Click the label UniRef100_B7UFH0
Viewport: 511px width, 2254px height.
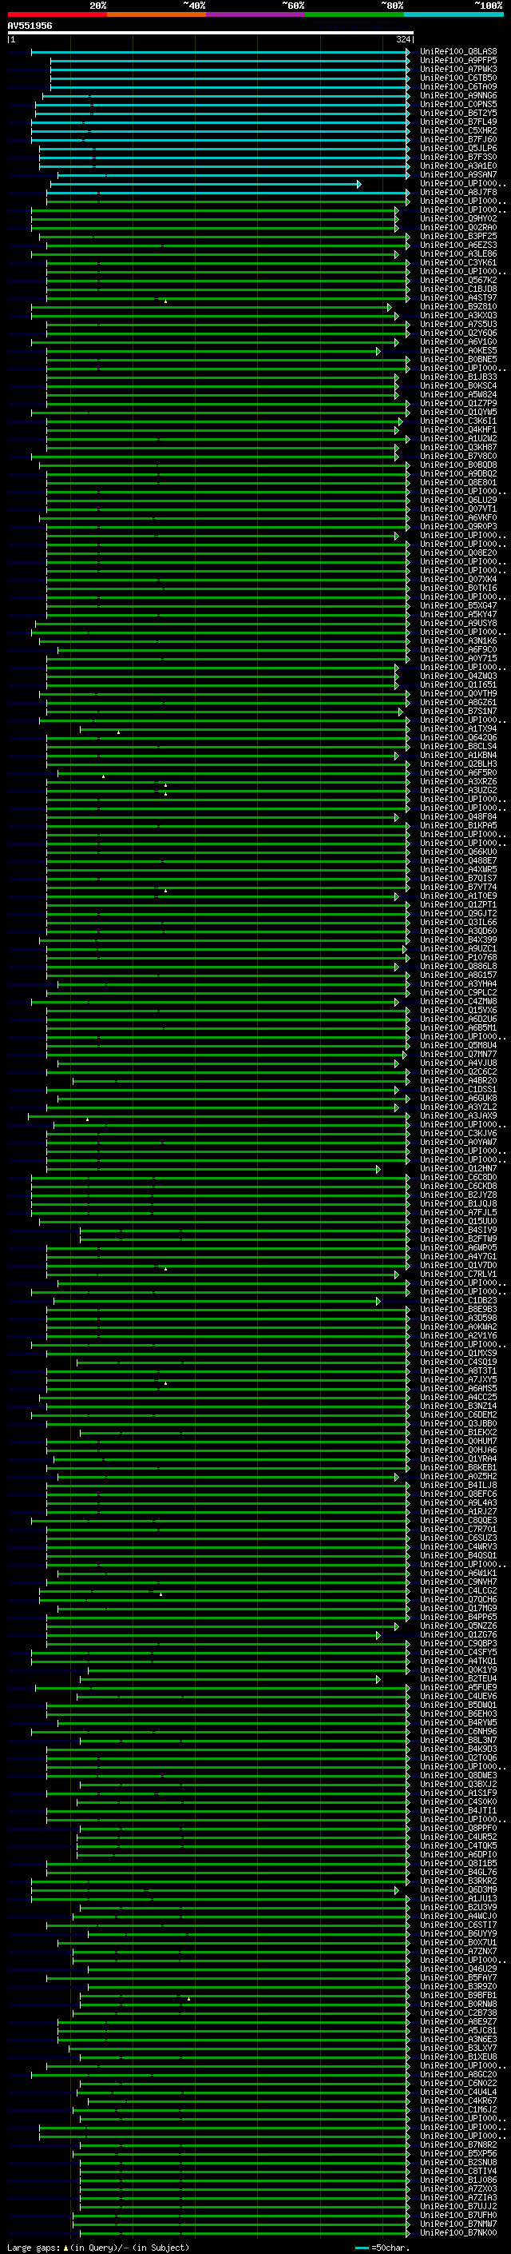[x=458, y=2215]
